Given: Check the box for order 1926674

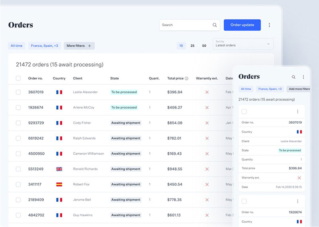Looking at the screenshot, I should click(x=18, y=107).
